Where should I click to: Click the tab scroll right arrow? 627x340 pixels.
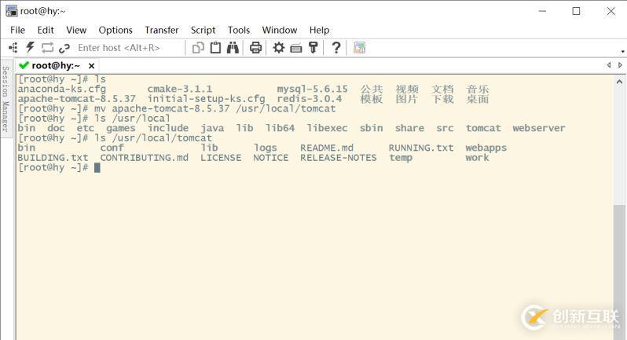620,65
